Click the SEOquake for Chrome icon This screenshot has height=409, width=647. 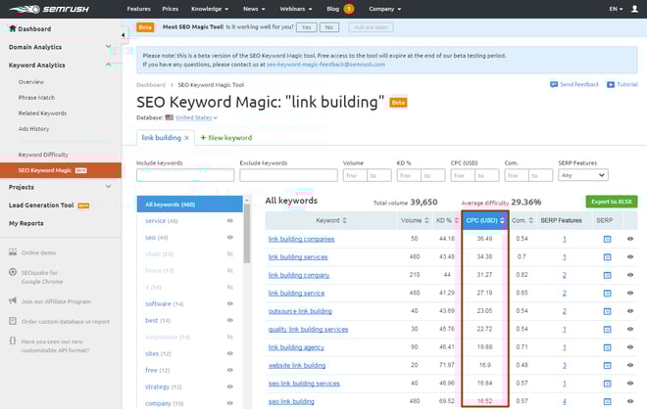(13, 272)
